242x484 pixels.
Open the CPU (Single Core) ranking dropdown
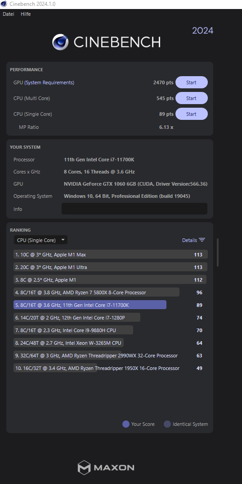tap(40, 240)
